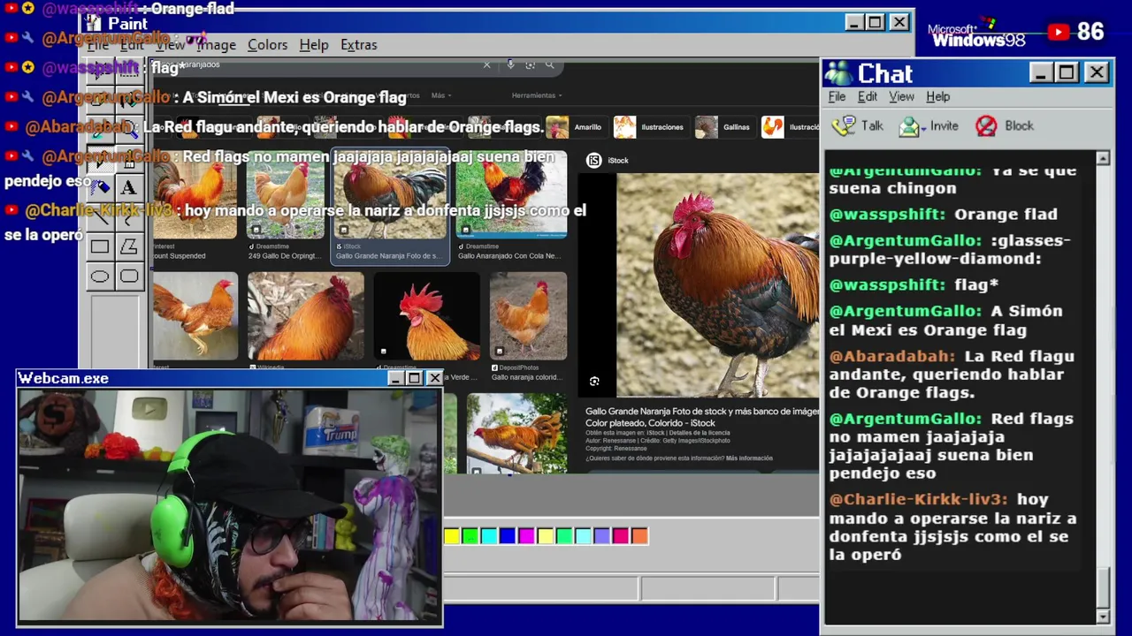Select the Airbrush spray can tool

pos(100,187)
